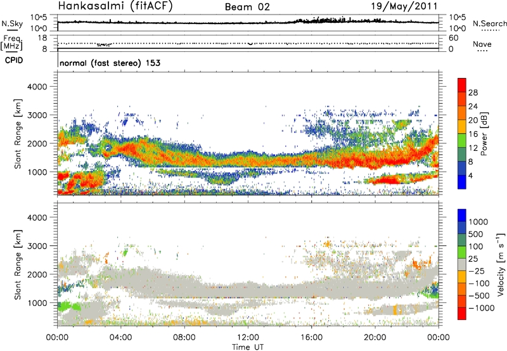This screenshot has width=507, height=351.
Task: Click the 10^0 tick on N.Search axis
Action: click(458, 29)
